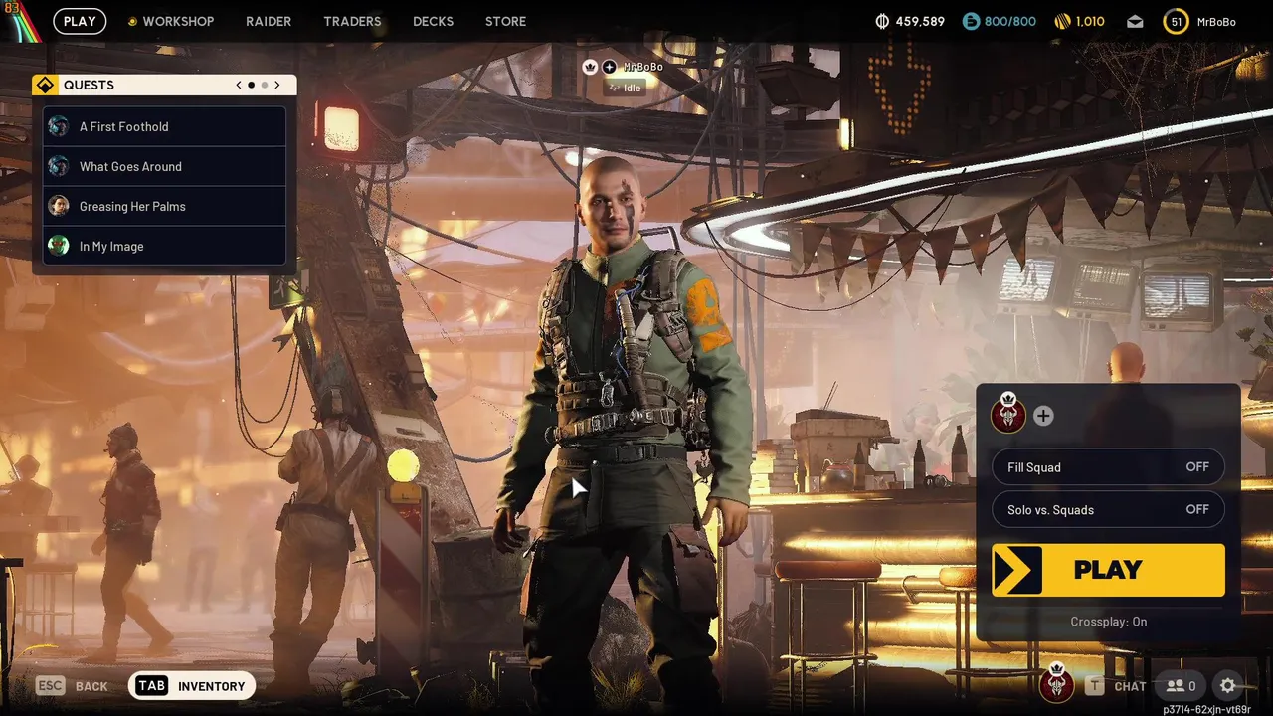Click the plus icon next to MrBoBo nameplate
This screenshot has height=716, width=1273.
point(609,67)
